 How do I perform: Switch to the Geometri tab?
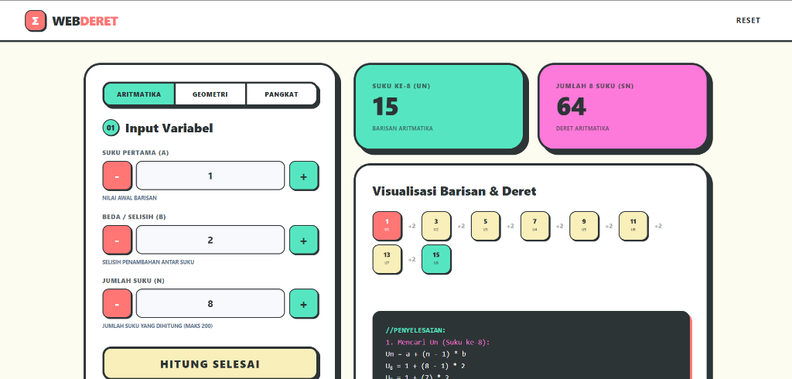pyautogui.click(x=210, y=94)
